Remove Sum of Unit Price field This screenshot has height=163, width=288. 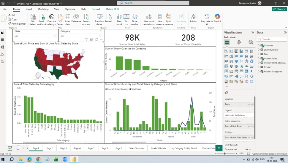point(252,126)
